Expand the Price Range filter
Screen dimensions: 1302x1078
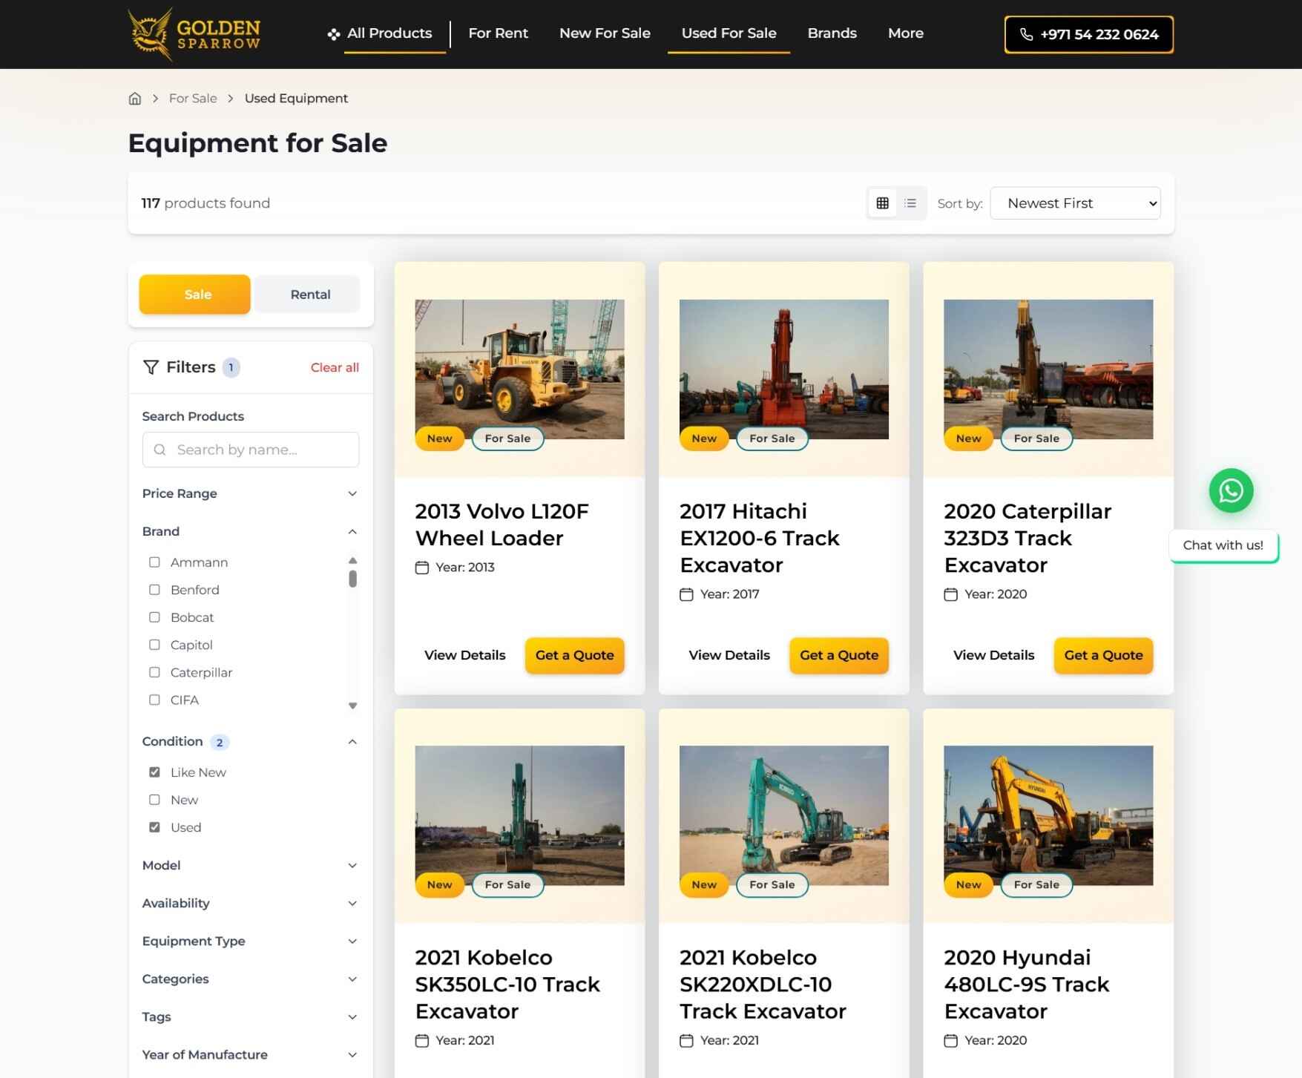(x=250, y=493)
